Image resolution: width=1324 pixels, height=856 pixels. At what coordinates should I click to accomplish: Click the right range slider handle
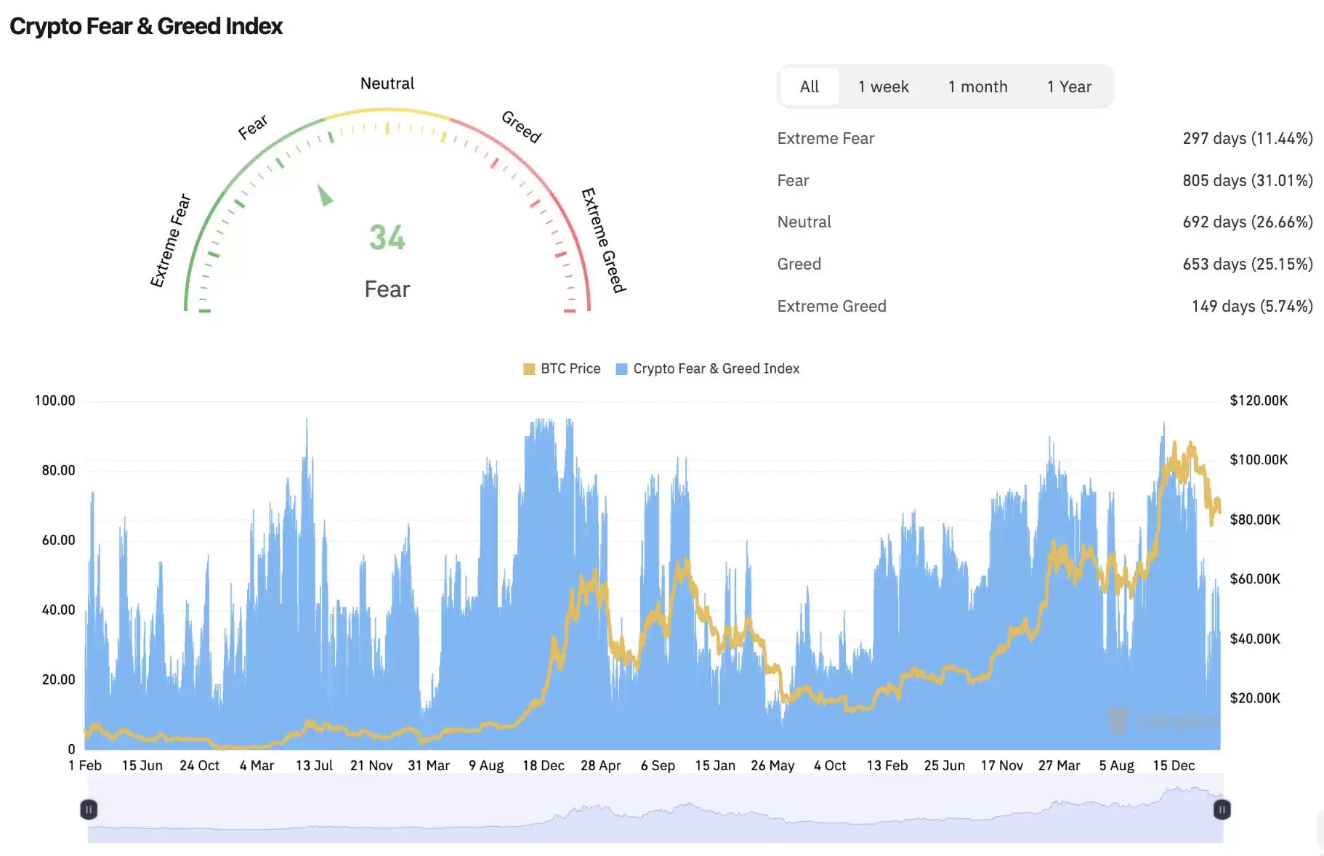1222,809
